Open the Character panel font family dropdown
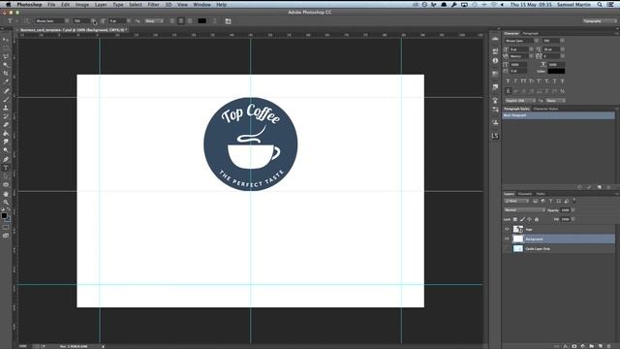This screenshot has width=620, height=349. click(537, 41)
